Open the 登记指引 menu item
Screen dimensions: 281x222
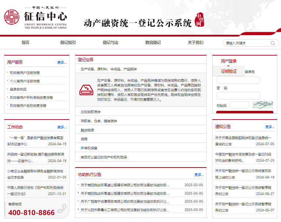[x=68, y=43]
